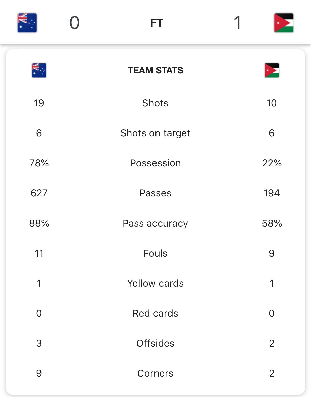This screenshot has width=311, height=397.
Task: Tap the Australia flag in score header
Action: coord(27,23)
